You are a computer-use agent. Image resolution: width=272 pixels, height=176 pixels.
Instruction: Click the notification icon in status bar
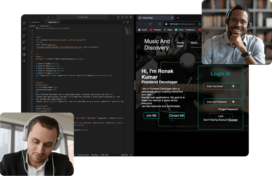(x=131, y=155)
